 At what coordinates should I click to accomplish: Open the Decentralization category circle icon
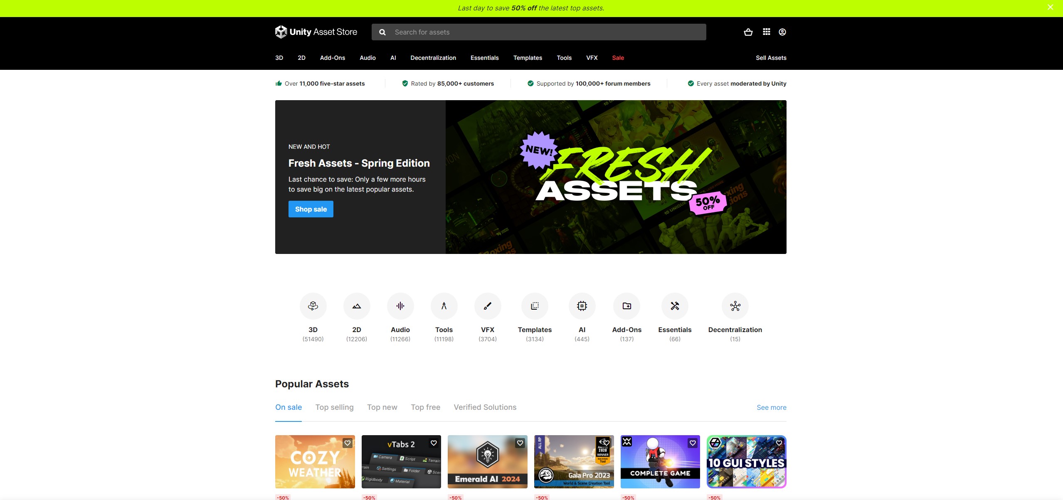point(735,306)
